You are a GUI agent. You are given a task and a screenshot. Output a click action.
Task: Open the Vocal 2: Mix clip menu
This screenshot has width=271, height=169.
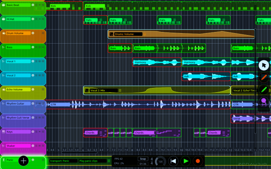click(120, 90)
